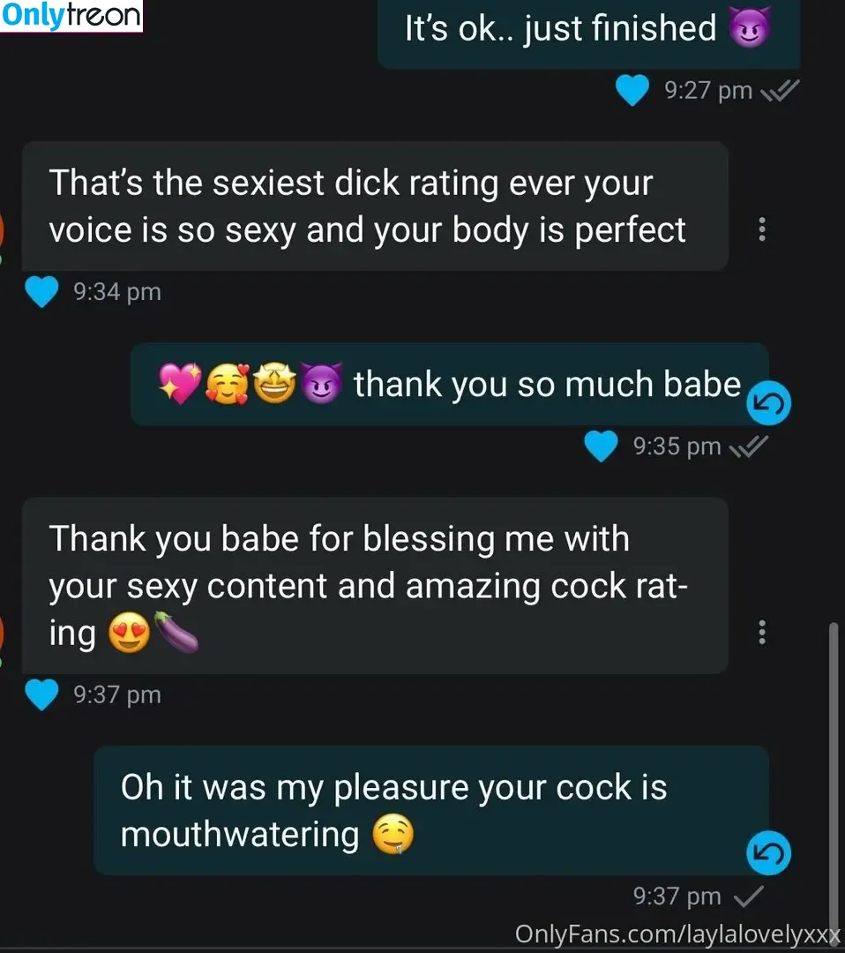This screenshot has width=845, height=953.
Task: Toggle the like heart on the 9:34 pm message
Action: tap(42, 292)
